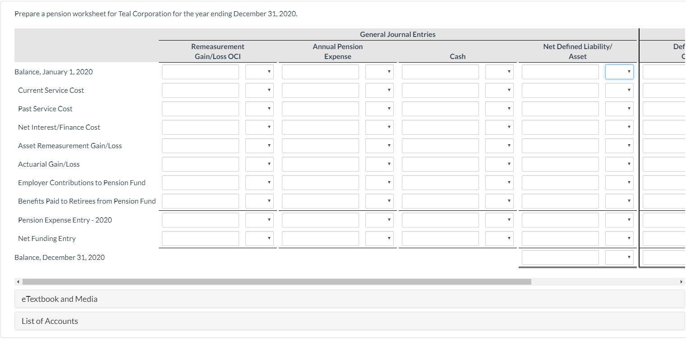This screenshot has height=341, width=686.
Task: Open the Pension Expense Entry - 2020 expense dropdown
Action: point(379,220)
